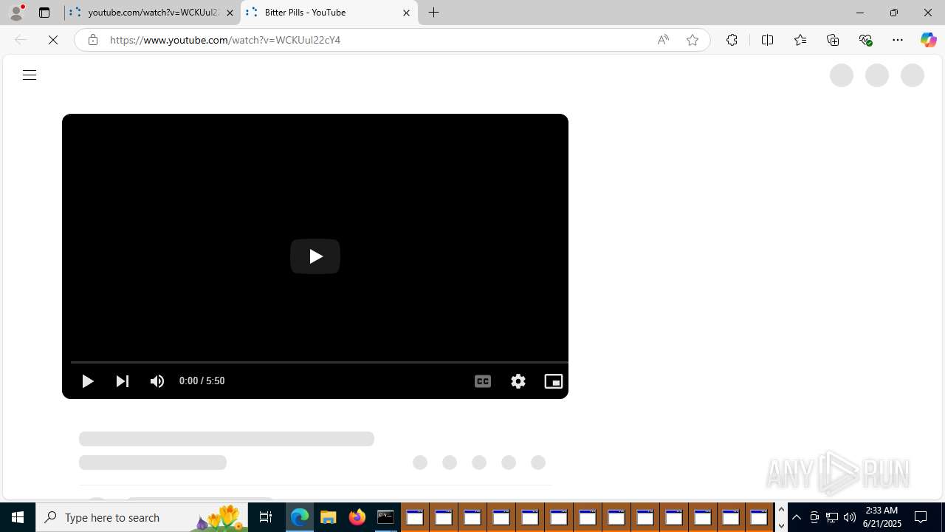Image resolution: width=945 pixels, height=532 pixels.
Task: Open the Favorites panel
Action: (800, 40)
